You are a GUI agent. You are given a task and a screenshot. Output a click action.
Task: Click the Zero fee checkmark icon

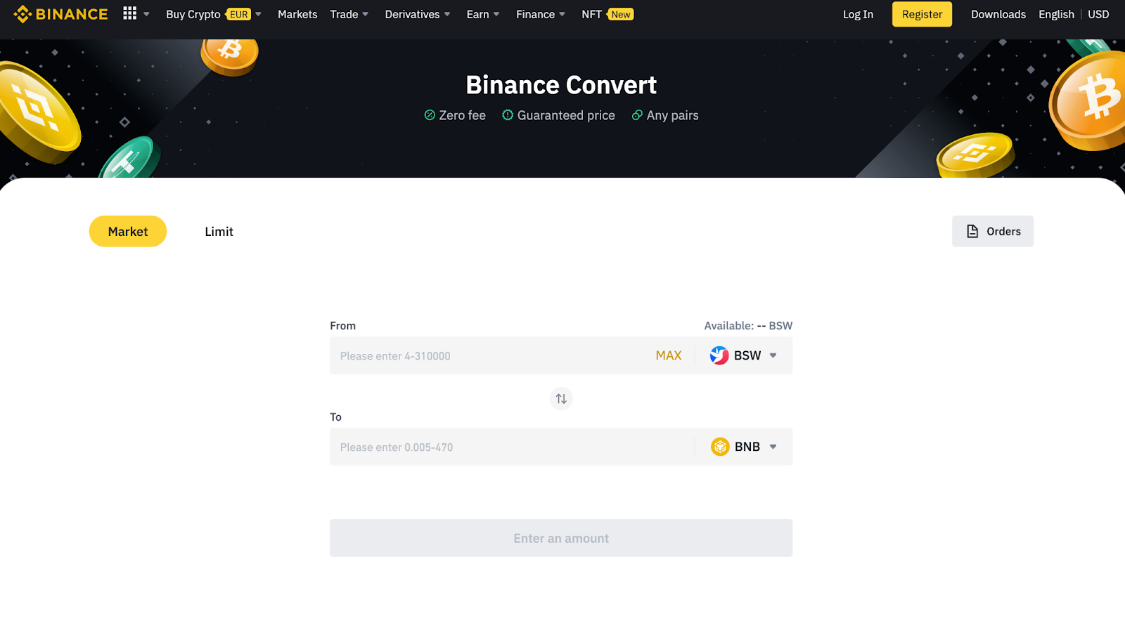pyautogui.click(x=430, y=115)
